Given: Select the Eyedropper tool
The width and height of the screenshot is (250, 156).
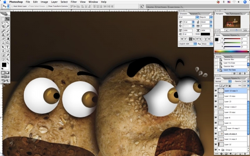Looking at the screenshot, I should pos(7,55).
